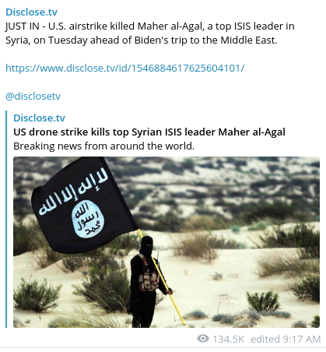Click the blue vertical bar of link preview
Viewport: 326px width, 352px height.
pos(6,220)
